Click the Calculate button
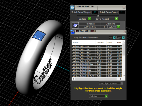The height and width of the screenshot is (106, 142). tap(99, 96)
